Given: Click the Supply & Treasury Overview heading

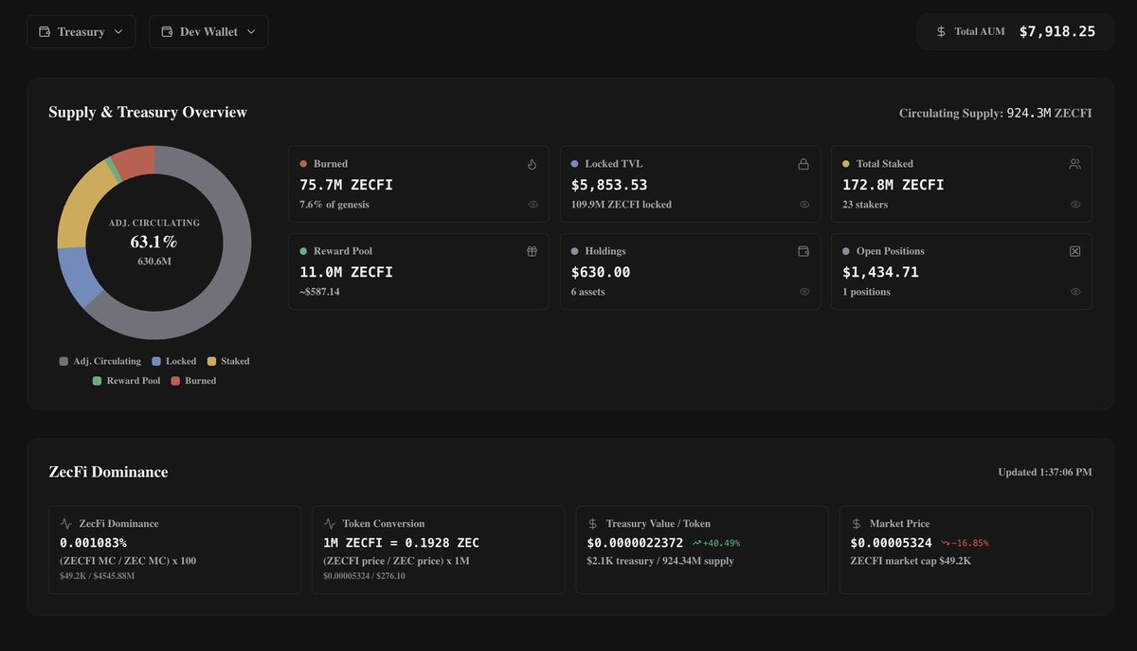Looking at the screenshot, I should click(x=148, y=112).
